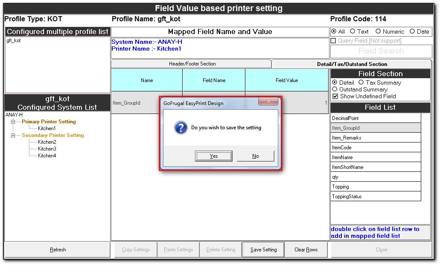Switch to the Detail/Tax/Outstand Section tab
The height and width of the screenshot is (265, 440).
tap(352, 64)
